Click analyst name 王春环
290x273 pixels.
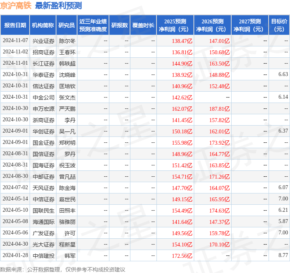pyautogui.click(x=67, y=52)
